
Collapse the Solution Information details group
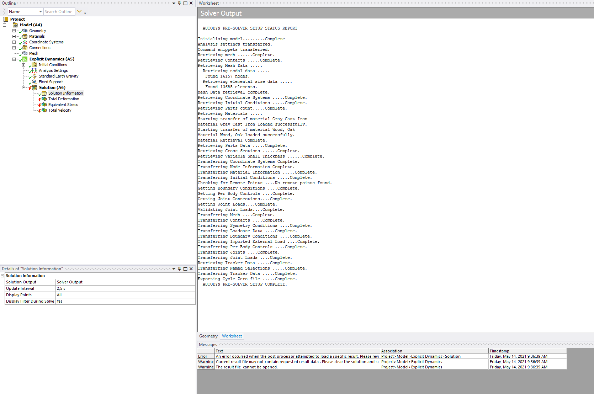coord(2,276)
